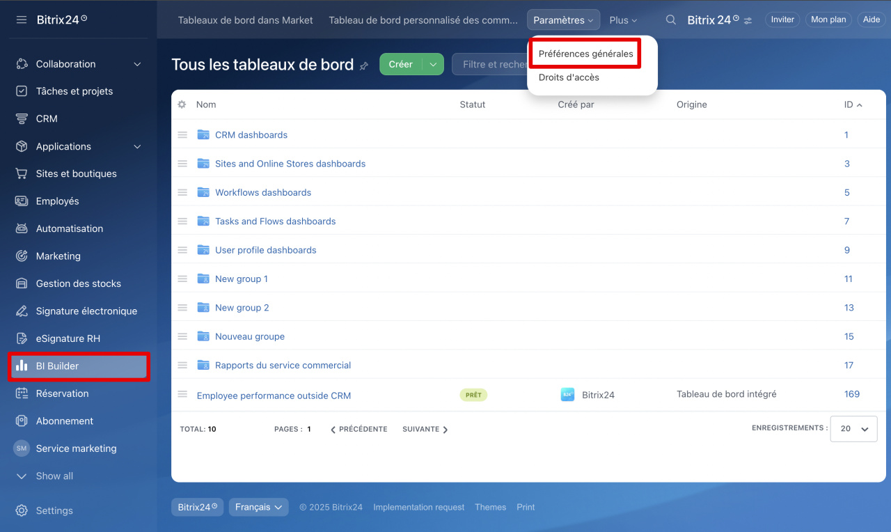This screenshot has width=891, height=532.
Task: Click the Print footer link
Action: coord(526,508)
